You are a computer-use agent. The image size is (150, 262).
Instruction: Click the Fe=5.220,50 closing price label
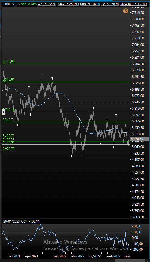coord(110,4)
